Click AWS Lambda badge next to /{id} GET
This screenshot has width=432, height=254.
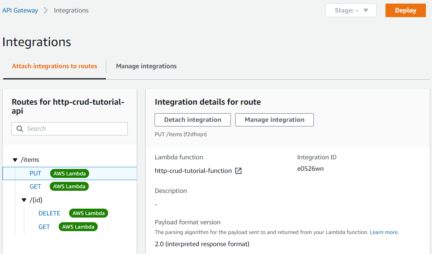coord(78,227)
